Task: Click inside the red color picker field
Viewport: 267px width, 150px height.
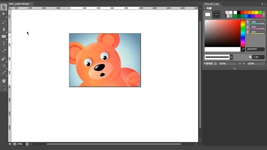Action: 222,33
